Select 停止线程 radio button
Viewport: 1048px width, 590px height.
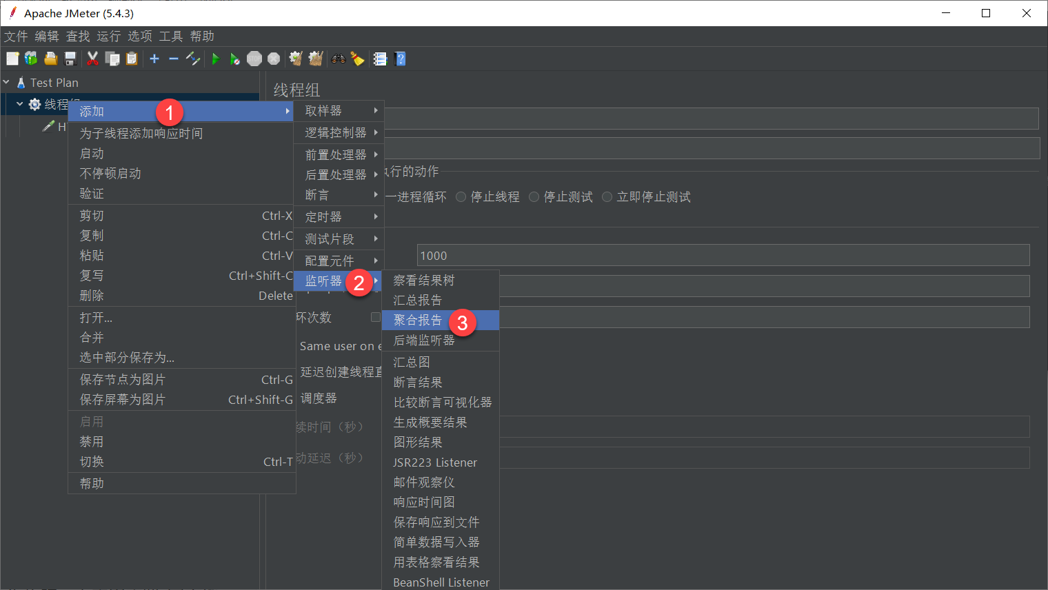coord(461,197)
